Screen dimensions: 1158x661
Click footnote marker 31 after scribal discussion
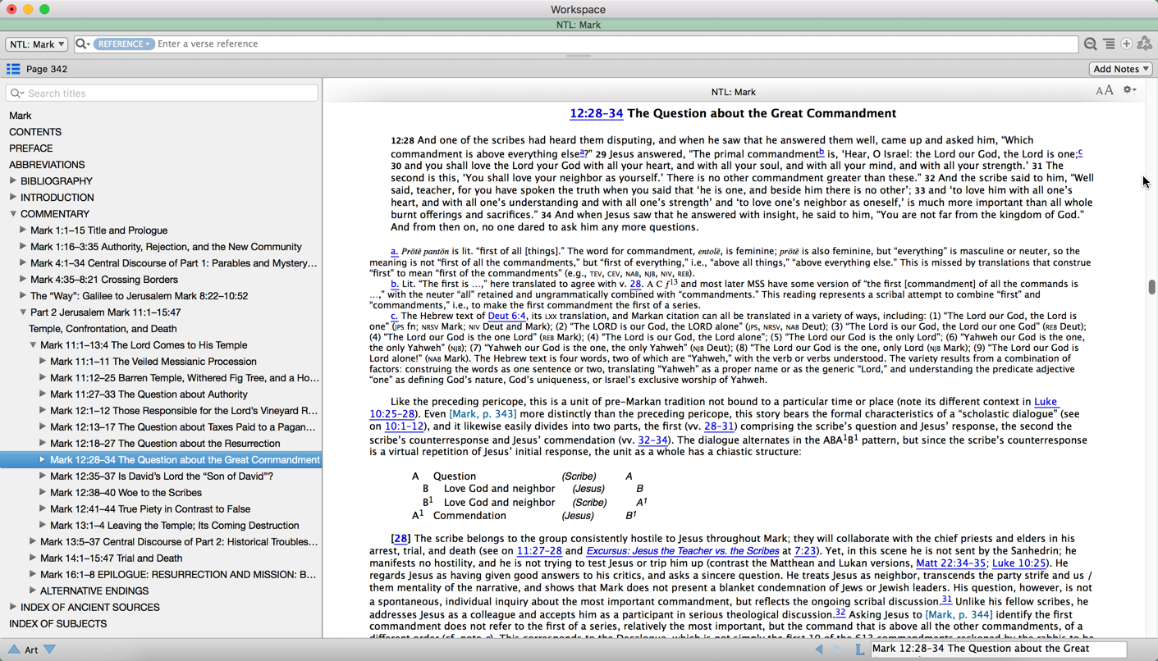point(946,599)
